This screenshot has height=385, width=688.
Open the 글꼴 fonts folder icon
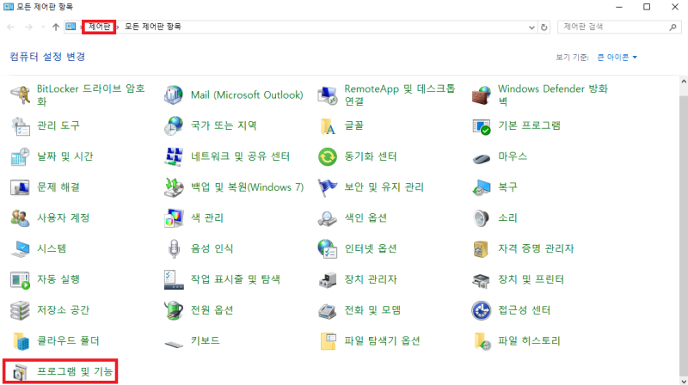(x=328, y=125)
